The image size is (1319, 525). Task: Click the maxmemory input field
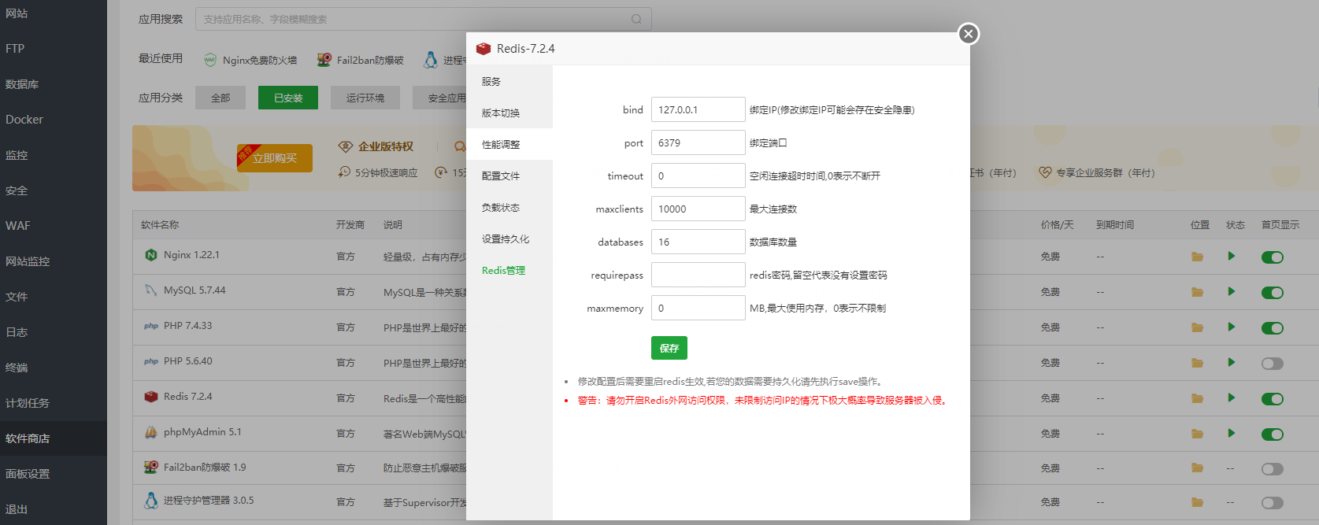tap(698, 308)
